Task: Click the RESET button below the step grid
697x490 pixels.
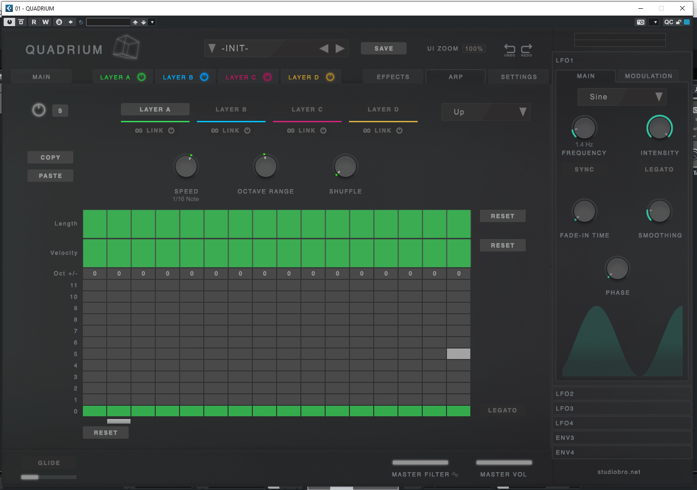Action: coord(106,432)
